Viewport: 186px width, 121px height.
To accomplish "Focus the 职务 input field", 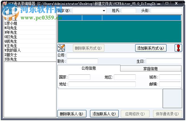I will (82, 61).
